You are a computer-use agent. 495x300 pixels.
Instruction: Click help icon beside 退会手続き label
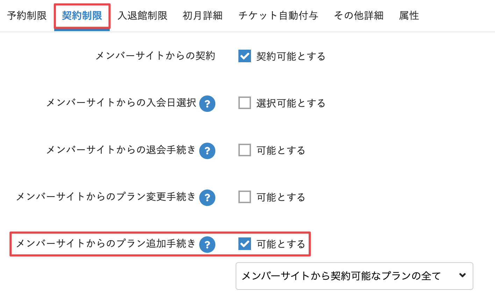pyautogui.click(x=207, y=151)
